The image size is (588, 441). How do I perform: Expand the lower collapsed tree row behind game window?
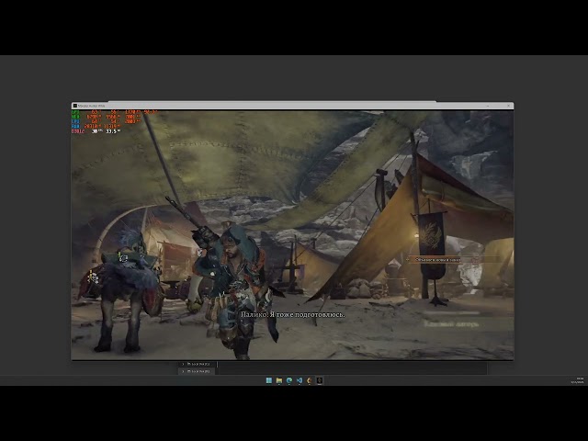point(183,371)
